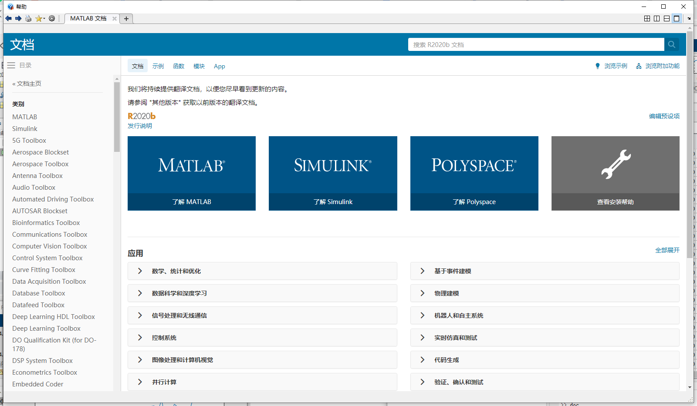This screenshot has height=406, width=697.
Task: Click the 了解 Simulink link
Action: 332,201
